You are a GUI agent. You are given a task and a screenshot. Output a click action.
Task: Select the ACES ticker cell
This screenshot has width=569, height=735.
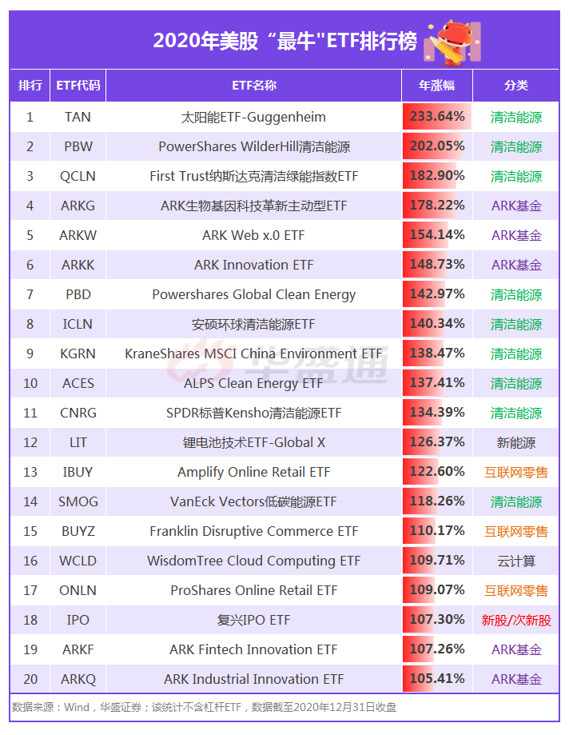pos(78,383)
